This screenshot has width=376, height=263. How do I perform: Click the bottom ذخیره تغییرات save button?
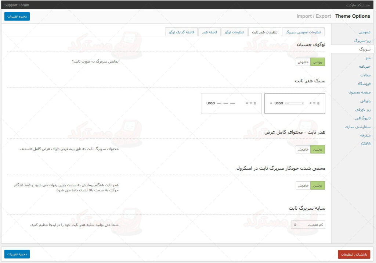17,254
